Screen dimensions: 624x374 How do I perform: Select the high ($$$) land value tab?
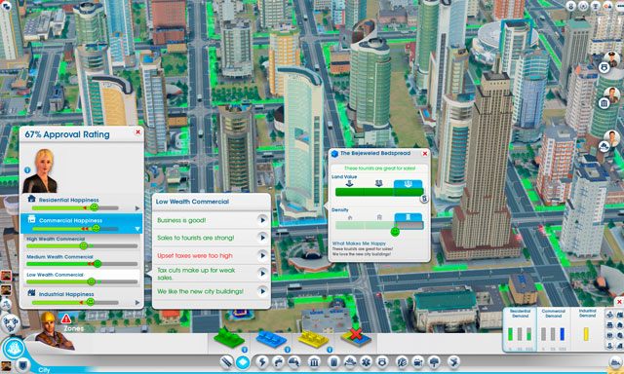click(409, 184)
